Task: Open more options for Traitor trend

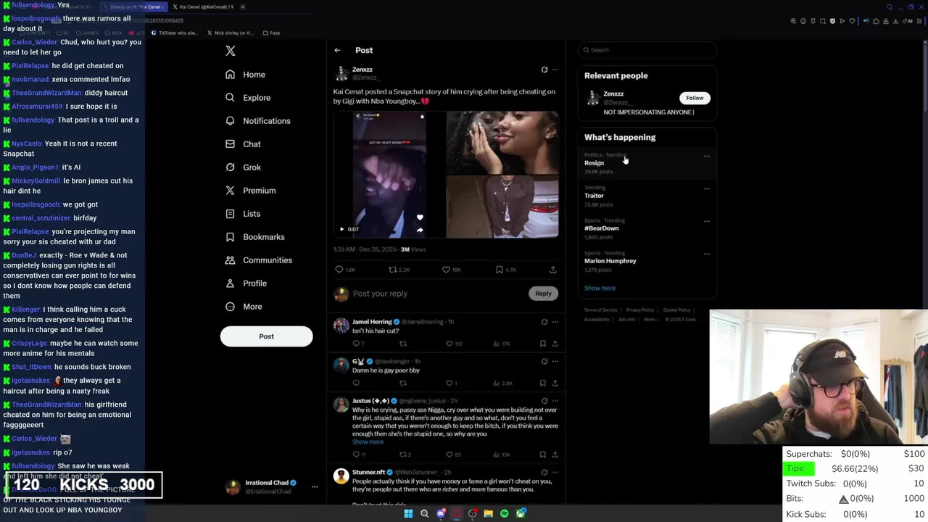Action: [x=707, y=188]
